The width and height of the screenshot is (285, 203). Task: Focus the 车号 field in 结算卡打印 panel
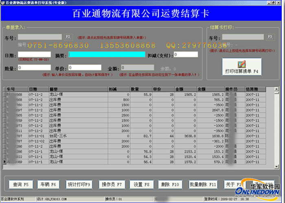pos(243,37)
